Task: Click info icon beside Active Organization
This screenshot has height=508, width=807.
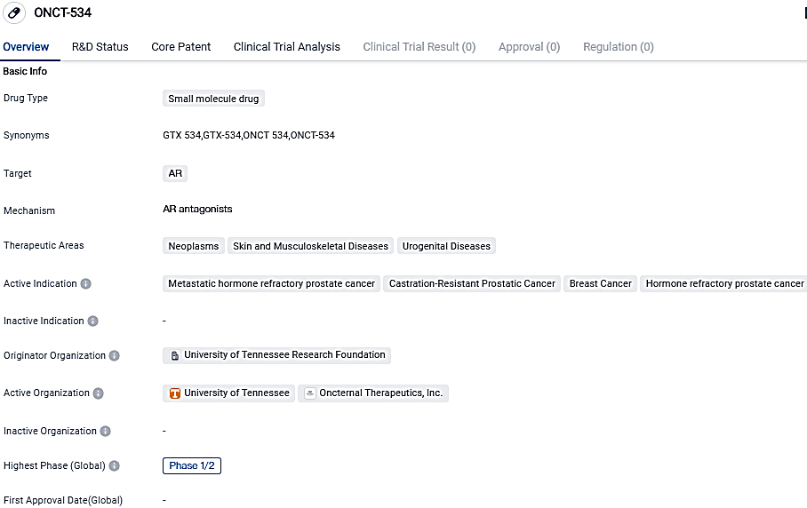Action: click(x=99, y=393)
